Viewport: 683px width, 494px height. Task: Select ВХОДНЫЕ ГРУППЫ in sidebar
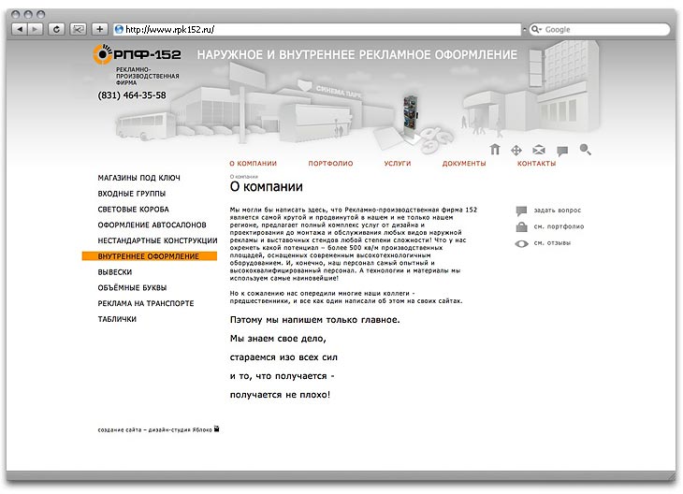click(132, 194)
